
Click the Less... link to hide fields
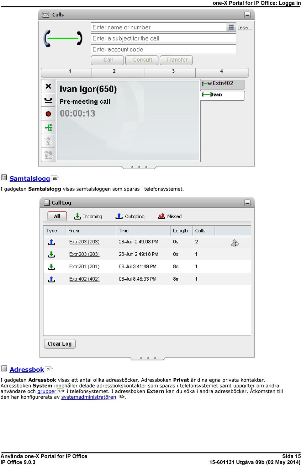click(x=245, y=28)
